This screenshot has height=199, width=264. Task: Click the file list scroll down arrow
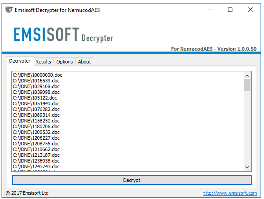click(x=247, y=167)
